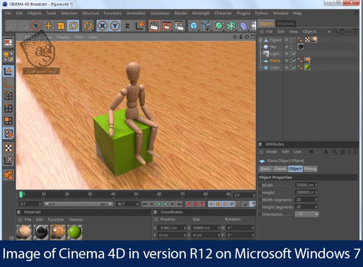Open Orientation +Y dropdown
The width and height of the screenshot is (363, 267).
tap(307, 214)
